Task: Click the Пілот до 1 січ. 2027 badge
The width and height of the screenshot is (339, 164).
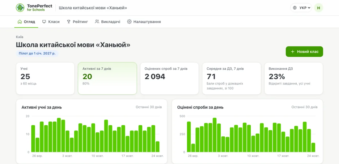Action: click(x=37, y=53)
